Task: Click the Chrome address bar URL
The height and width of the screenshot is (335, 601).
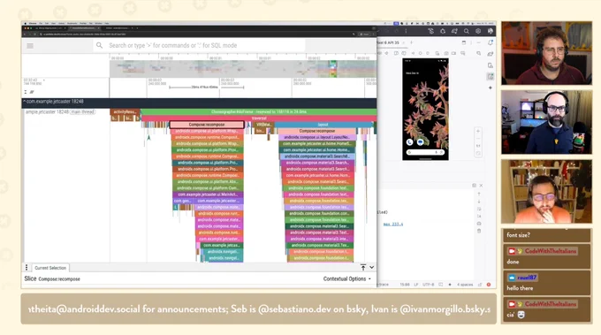Action: [84, 34]
